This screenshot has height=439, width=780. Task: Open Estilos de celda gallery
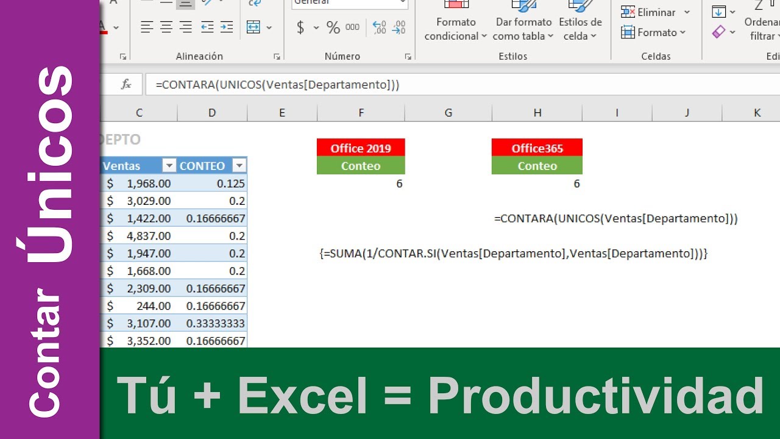[x=580, y=22]
